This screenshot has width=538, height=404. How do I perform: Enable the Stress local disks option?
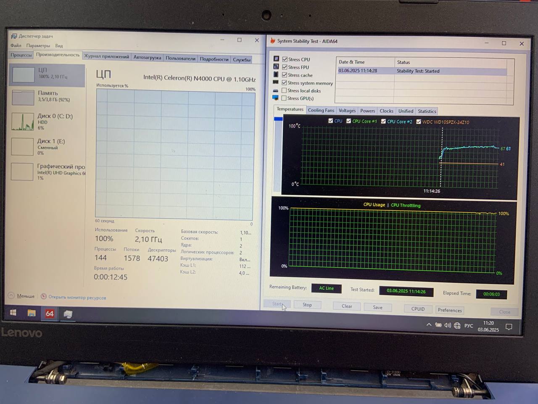click(284, 90)
